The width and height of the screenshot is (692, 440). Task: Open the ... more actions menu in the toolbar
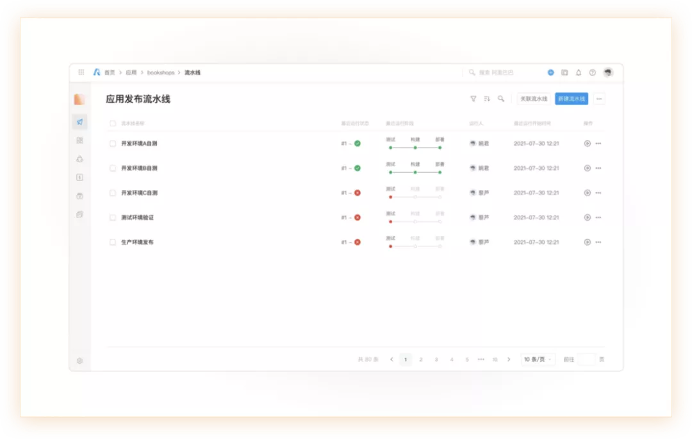[598, 99]
